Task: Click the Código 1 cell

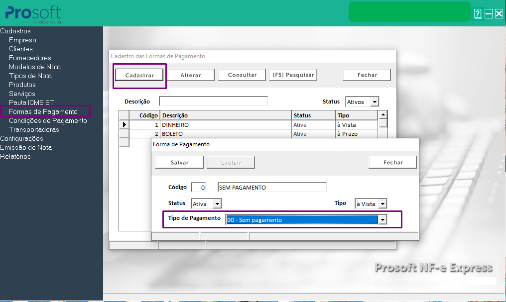Action: tap(144, 125)
